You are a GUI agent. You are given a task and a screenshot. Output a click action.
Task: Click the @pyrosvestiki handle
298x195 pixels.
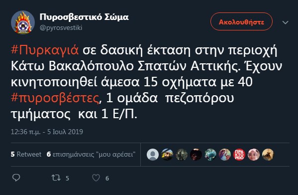(x=61, y=28)
